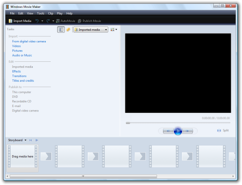Click DVD under Publish to
The image size is (242, 185).
point(15,97)
